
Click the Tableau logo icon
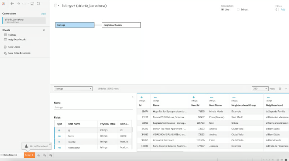coord(3,4)
